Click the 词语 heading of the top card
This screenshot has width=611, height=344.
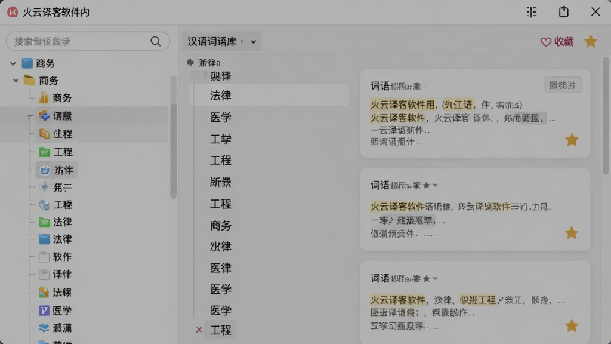click(x=380, y=86)
